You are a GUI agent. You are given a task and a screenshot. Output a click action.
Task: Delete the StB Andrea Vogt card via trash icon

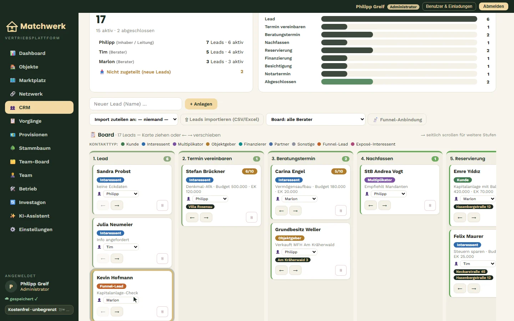430,205
